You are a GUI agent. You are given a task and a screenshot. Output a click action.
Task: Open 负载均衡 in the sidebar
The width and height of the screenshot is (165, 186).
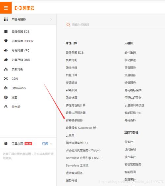17,69
